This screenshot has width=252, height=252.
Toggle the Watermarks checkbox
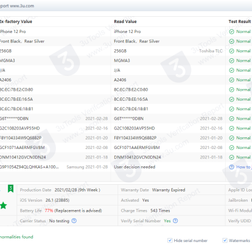click(x=225, y=240)
